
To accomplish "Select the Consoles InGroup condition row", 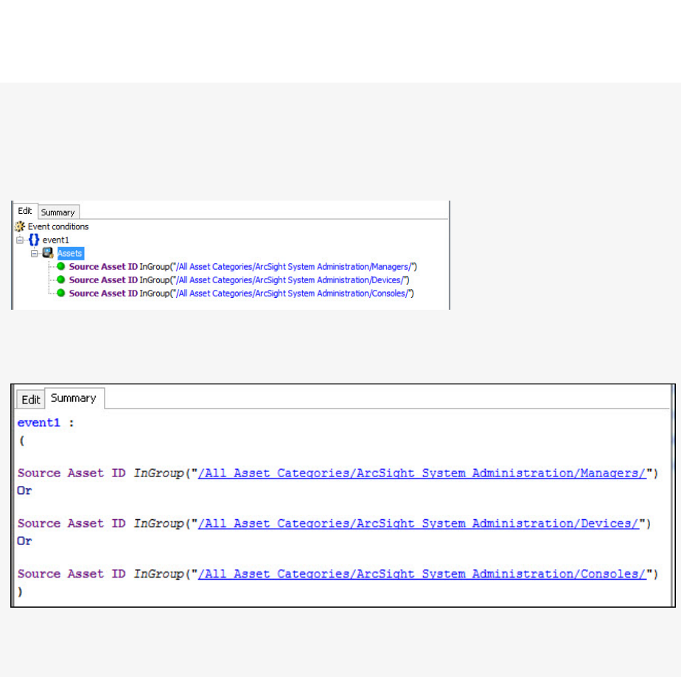I will [x=242, y=294].
